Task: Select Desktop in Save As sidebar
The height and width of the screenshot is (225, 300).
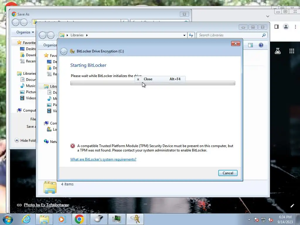Action: (x=28, y=49)
